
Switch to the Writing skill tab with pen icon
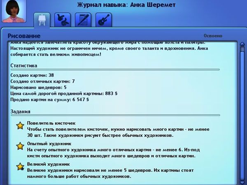click(83, 20)
